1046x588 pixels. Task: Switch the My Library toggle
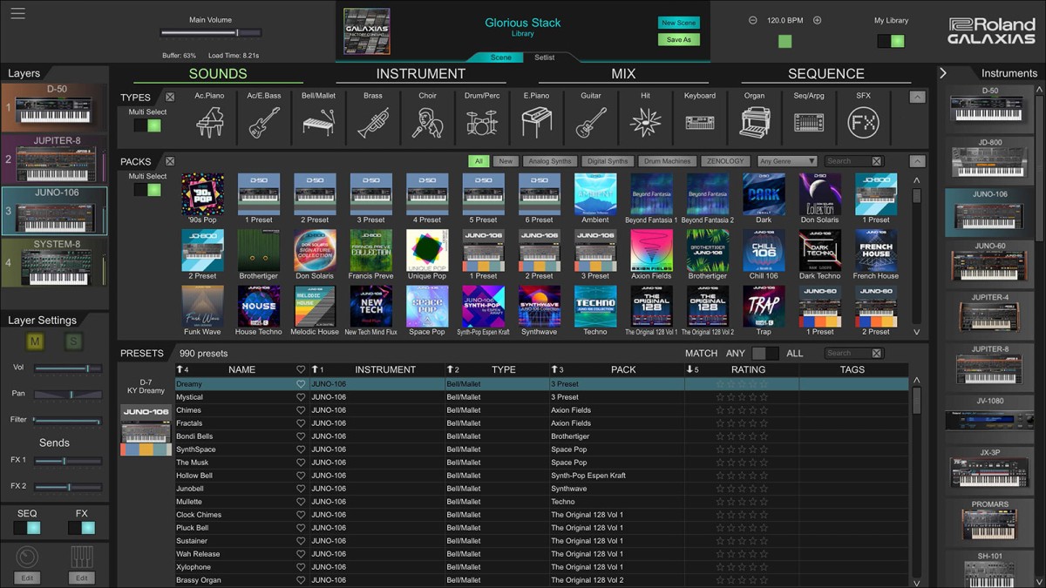[x=890, y=41]
